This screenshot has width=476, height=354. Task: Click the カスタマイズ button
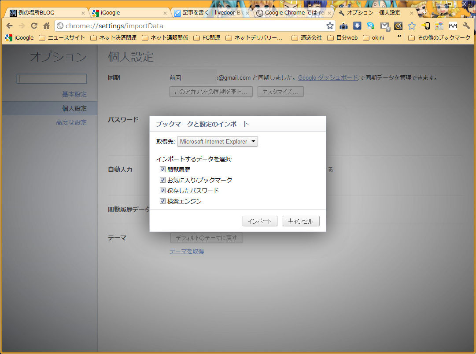(x=280, y=92)
